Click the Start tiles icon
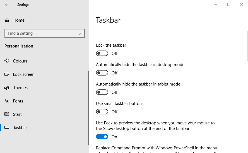 pyautogui.click(x=7, y=114)
